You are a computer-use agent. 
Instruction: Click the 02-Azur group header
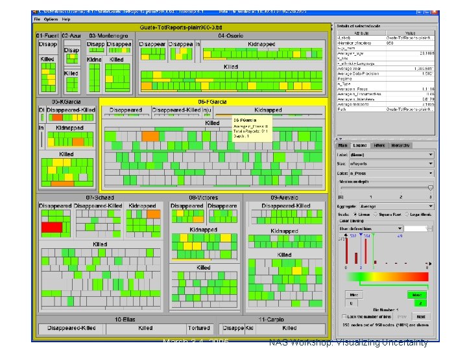click(71, 36)
